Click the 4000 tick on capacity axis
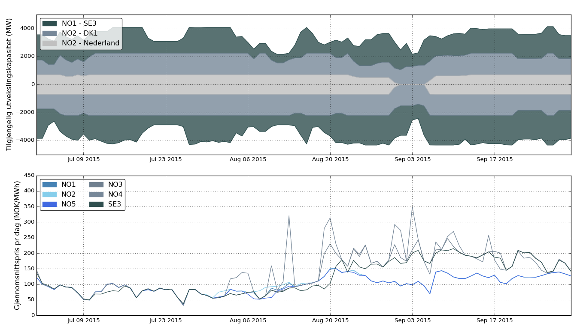The height and width of the screenshot is (329, 577). [x=27, y=29]
